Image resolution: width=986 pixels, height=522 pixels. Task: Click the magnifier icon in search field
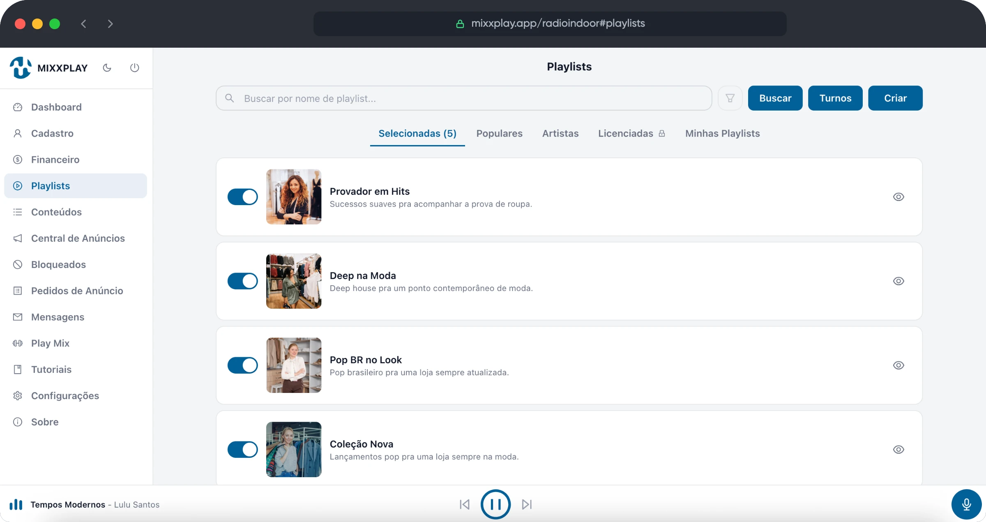(x=230, y=98)
